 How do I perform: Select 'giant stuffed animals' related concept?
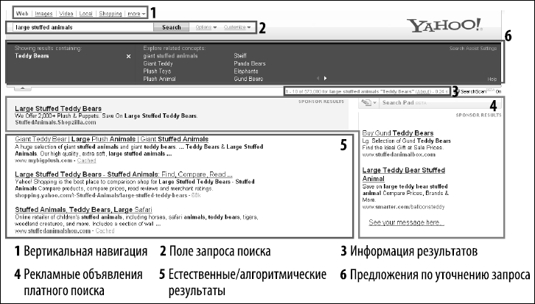(x=170, y=56)
